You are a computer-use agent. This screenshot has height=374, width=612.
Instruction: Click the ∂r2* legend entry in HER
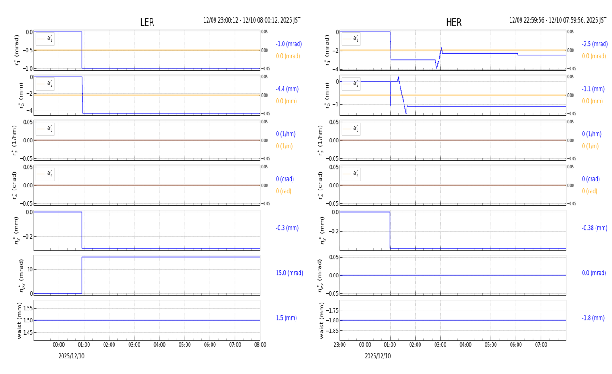pyautogui.click(x=351, y=84)
